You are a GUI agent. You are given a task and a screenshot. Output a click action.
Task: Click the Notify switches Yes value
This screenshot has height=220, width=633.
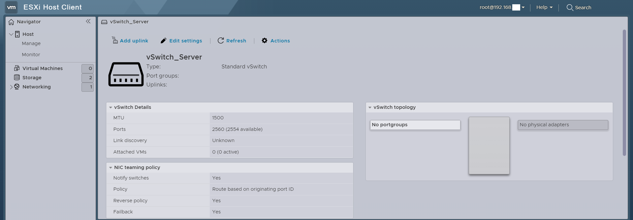coord(216,178)
